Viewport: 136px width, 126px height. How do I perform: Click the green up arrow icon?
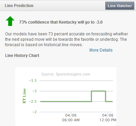(x=10, y=21)
